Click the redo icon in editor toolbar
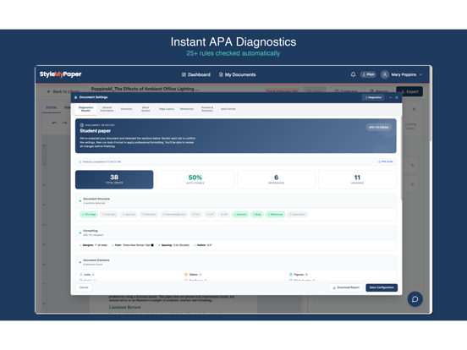467x350 pixels. pyautogui.click(x=64, y=123)
